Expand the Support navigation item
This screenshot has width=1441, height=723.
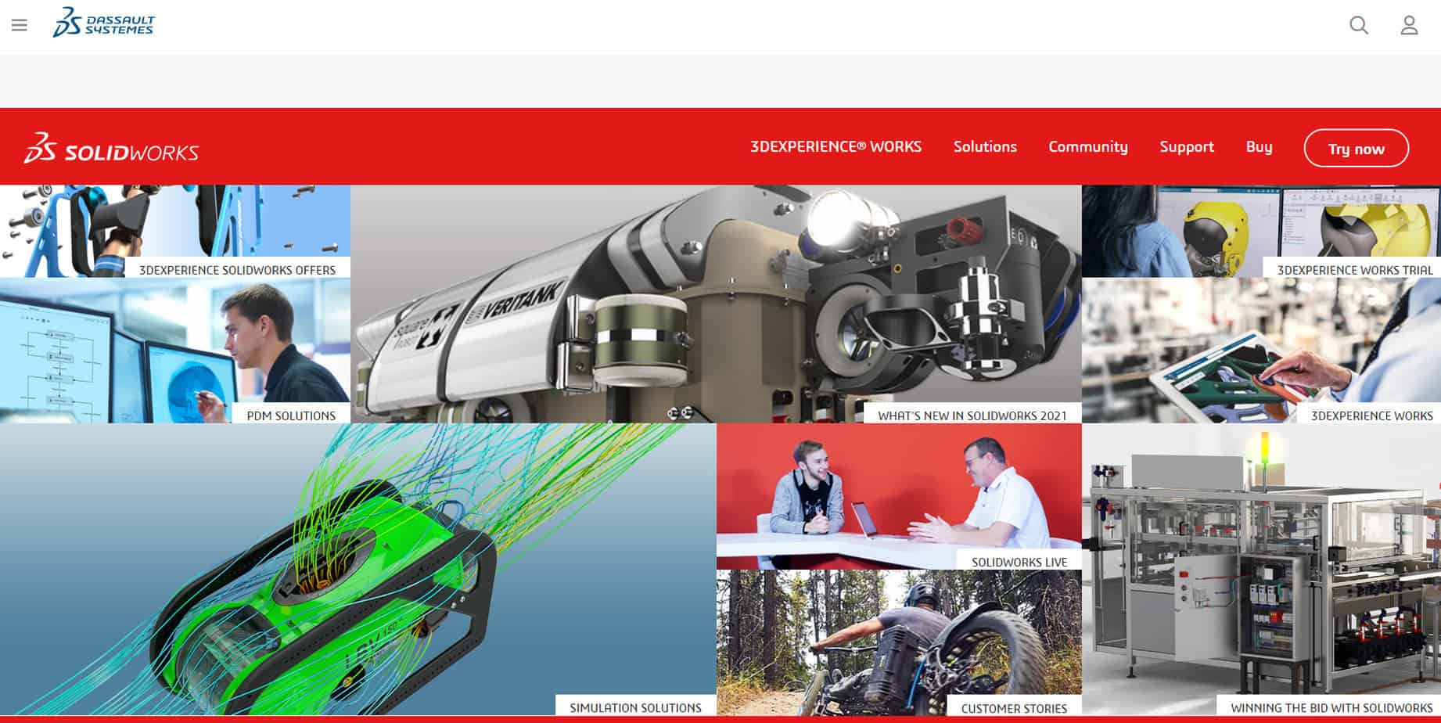[x=1187, y=147]
